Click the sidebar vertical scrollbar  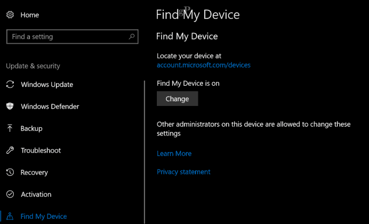[x=144, y=152]
